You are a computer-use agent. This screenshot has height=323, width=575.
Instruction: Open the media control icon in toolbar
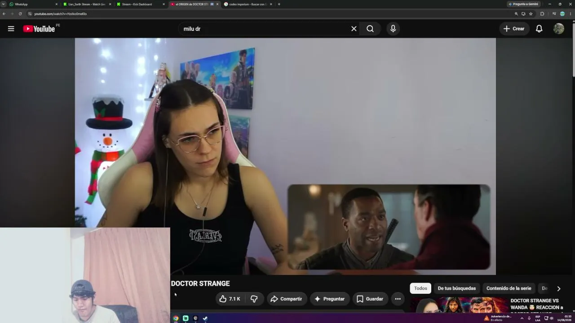[554, 14]
